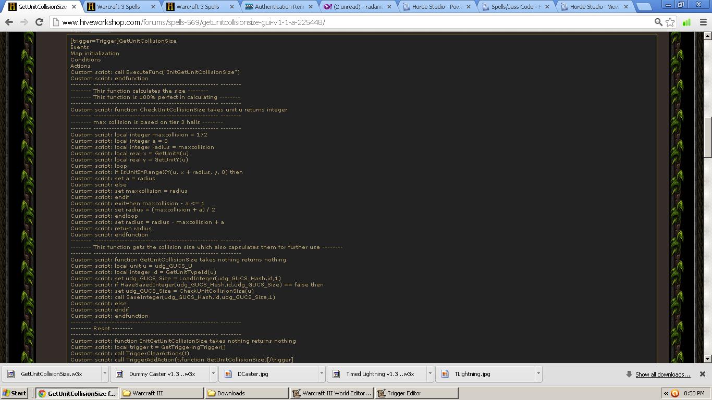Click the green bars extension icon
This screenshot has width=712, height=400.
[x=687, y=22]
